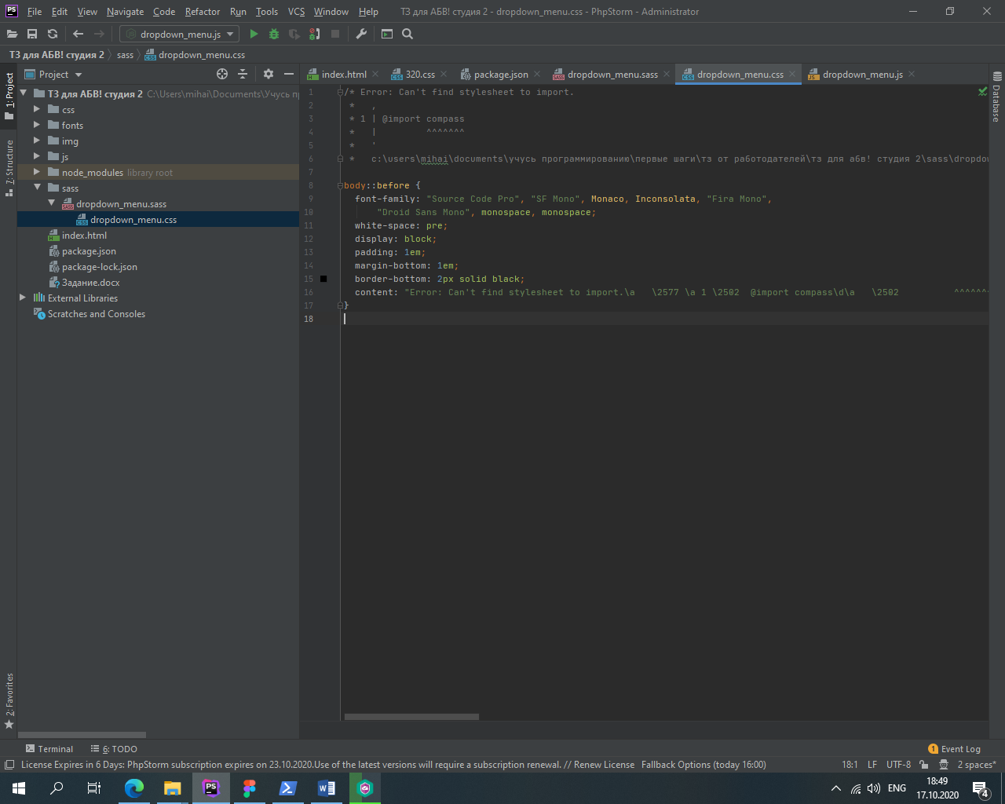Screen dimensions: 1005x804
Task: Click black color swatch on line 15
Action: click(323, 279)
